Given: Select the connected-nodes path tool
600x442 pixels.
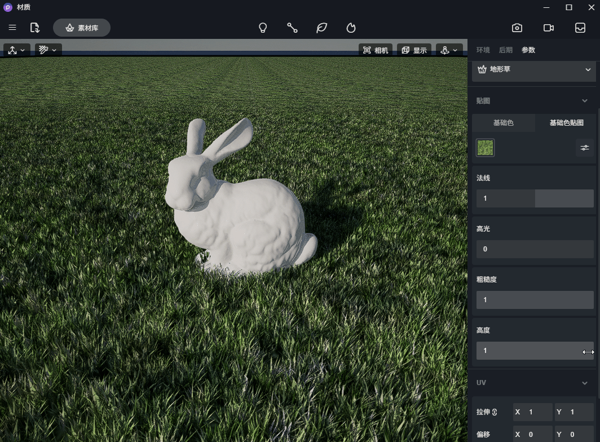Looking at the screenshot, I should 292,28.
